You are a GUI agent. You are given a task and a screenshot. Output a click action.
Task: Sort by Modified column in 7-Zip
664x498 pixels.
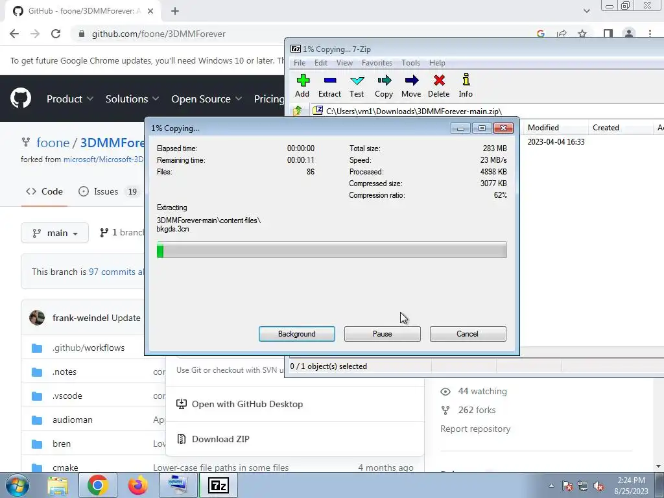(x=556, y=128)
